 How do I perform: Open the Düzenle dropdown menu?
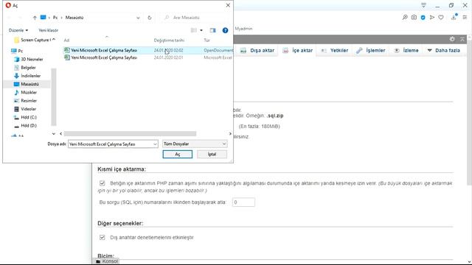coord(18,30)
